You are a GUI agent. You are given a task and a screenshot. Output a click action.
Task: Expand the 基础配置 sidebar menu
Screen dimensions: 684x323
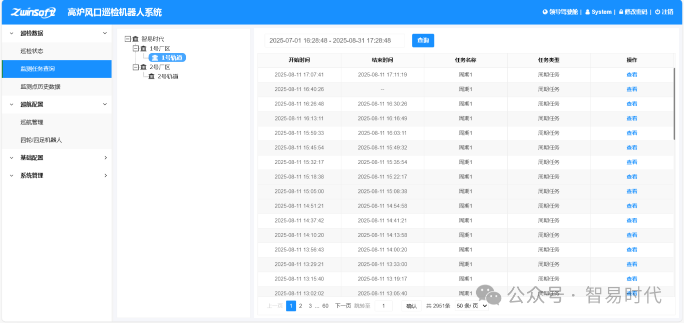(57, 157)
